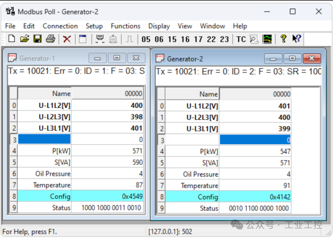Select Generator-1 Temperature value 87

108,185
